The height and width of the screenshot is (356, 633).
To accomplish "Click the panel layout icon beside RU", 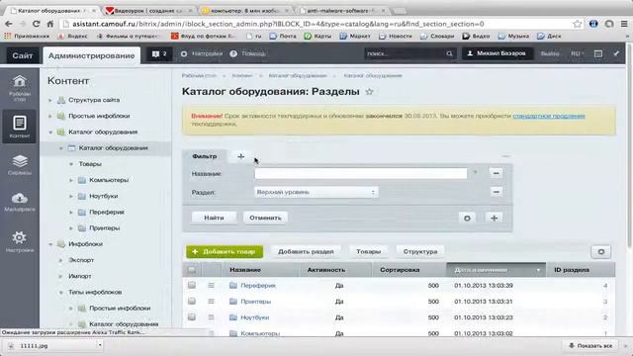I will [598, 53].
